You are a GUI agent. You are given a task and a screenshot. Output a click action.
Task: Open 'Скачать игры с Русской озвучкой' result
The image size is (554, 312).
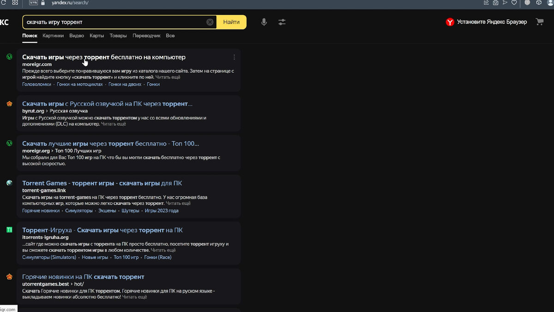click(107, 104)
